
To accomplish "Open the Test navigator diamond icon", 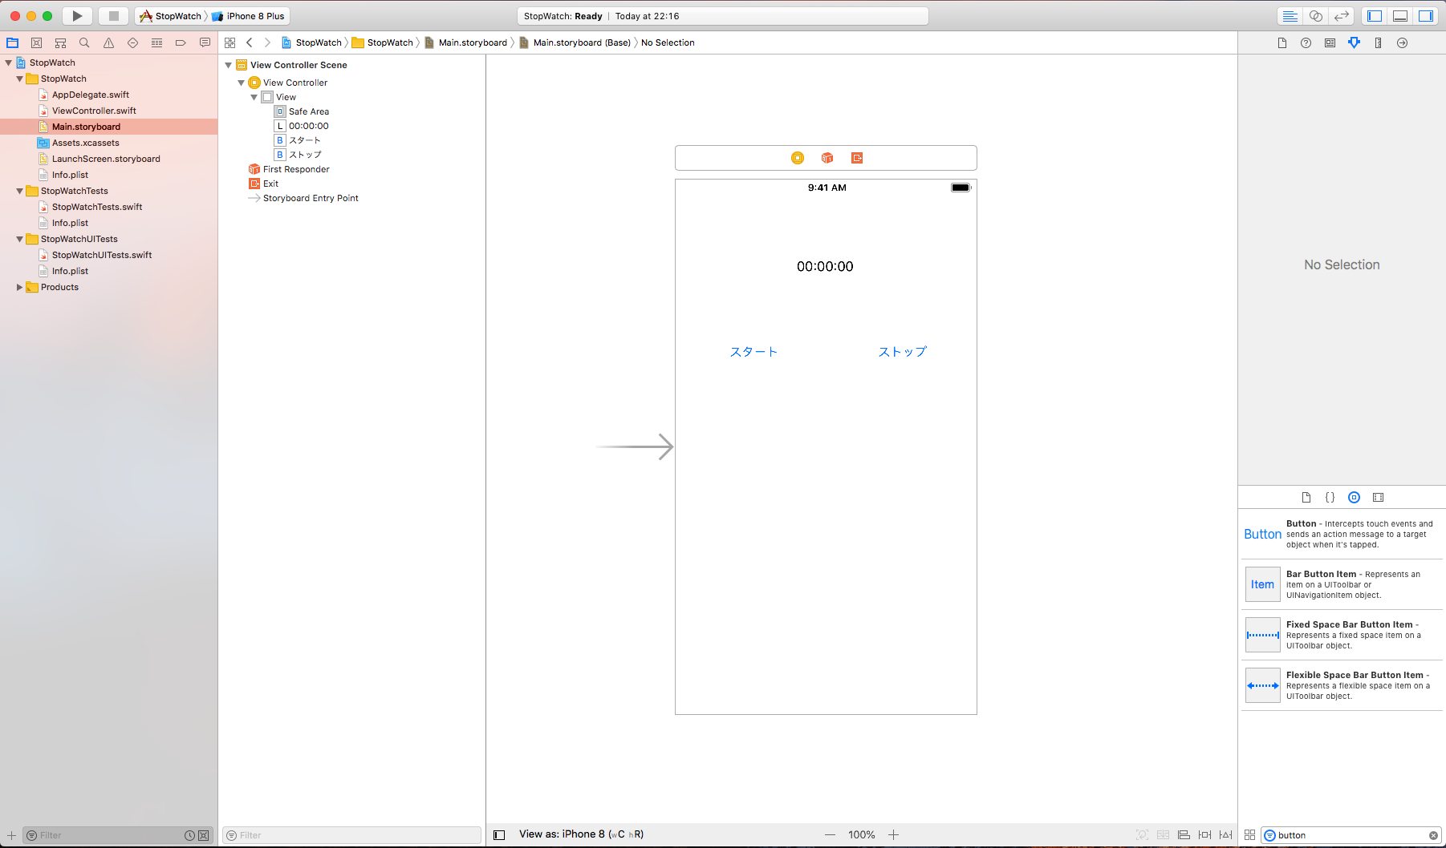I will (132, 42).
